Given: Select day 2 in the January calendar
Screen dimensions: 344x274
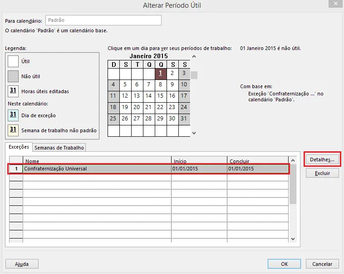Looking at the screenshot, I should 172,74.
